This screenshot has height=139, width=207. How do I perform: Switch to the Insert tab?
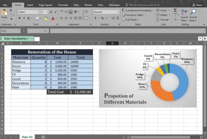30,5
